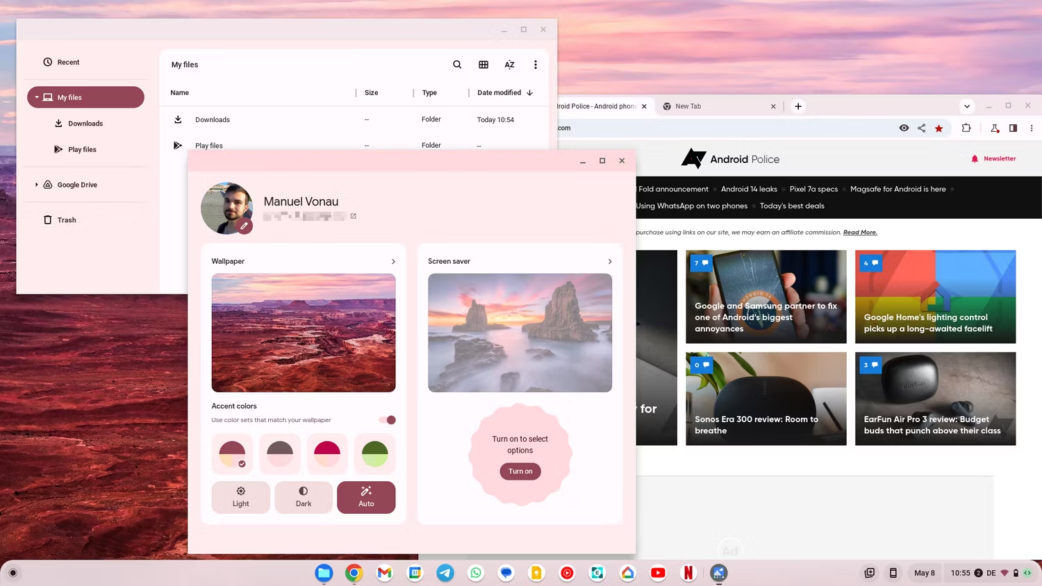Click the canyon wallpaper preview thumbnail
Viewport: 1042px width, 586px height.
point(304,333)
